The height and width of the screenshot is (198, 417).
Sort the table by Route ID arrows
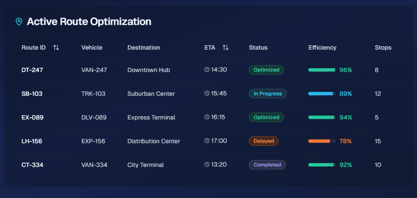[x=56, y=48]
